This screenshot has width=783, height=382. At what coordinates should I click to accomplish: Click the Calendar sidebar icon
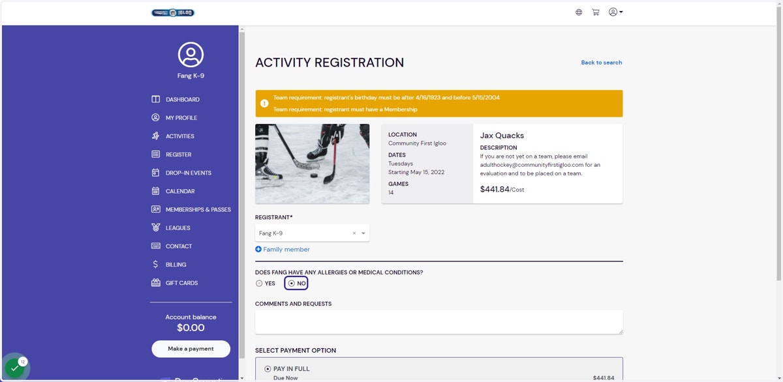tap(155, 191)
